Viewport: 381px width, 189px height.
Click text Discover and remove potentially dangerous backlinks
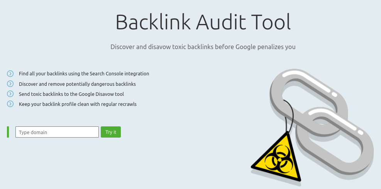77,84
